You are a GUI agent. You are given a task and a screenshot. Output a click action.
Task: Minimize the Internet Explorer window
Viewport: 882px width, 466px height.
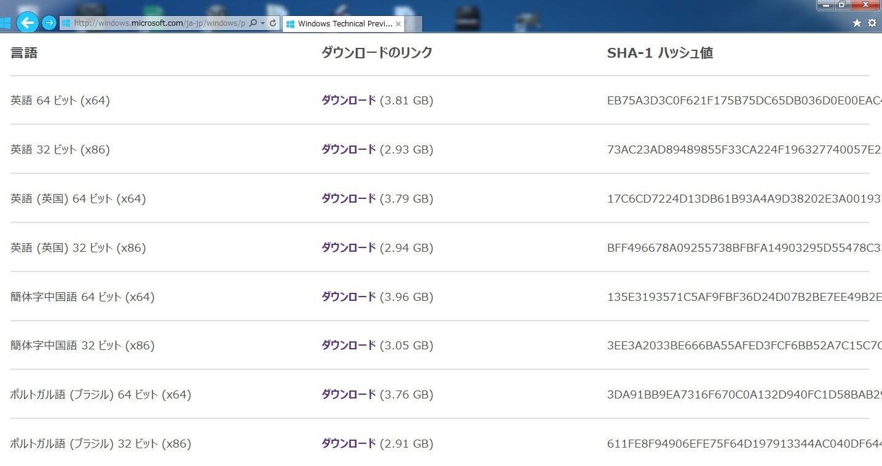(x=825, y=5)
